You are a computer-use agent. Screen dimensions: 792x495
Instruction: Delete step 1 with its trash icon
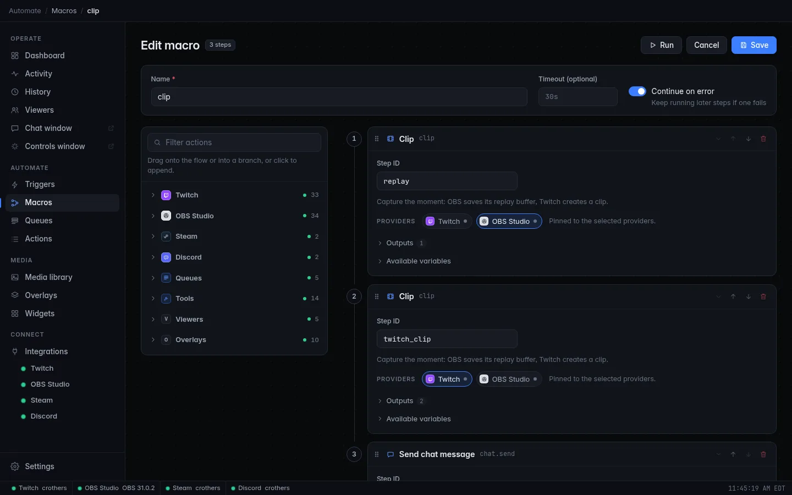click(763, 139)
